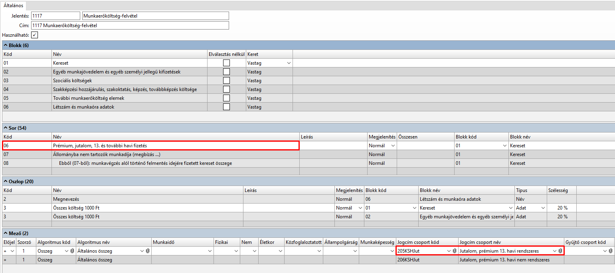
Task: Open Megjelenítés dropdown in row 06
Action: click(392, 146)
